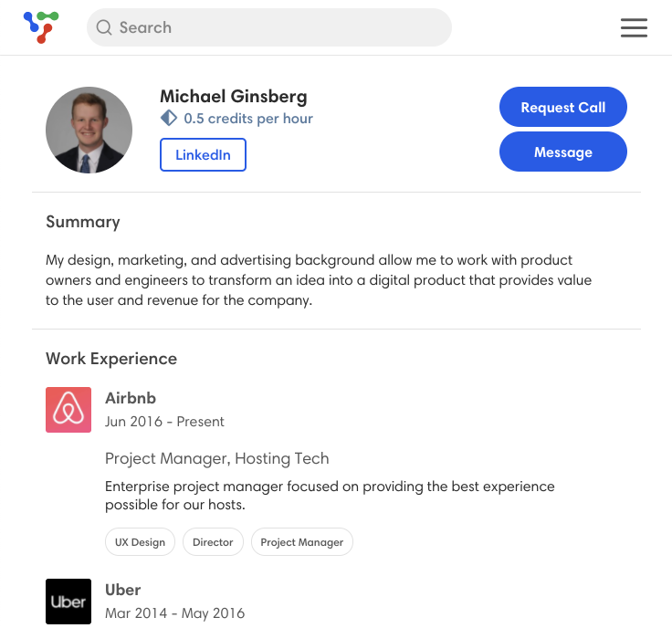Click the Michael Ginsberg name heading
The image size is (672, 628).
click(x=234, y=97)
